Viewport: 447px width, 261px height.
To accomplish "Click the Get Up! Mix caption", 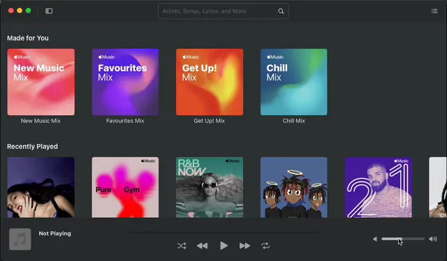I will click(210, 121).
